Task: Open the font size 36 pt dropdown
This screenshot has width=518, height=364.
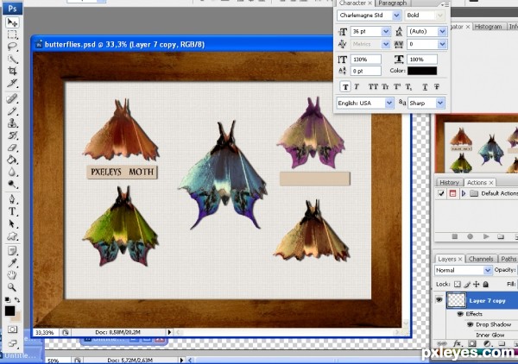Action: [386, 31]
